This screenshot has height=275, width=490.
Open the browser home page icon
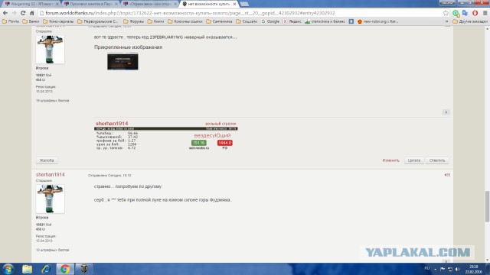click(32, 13)
